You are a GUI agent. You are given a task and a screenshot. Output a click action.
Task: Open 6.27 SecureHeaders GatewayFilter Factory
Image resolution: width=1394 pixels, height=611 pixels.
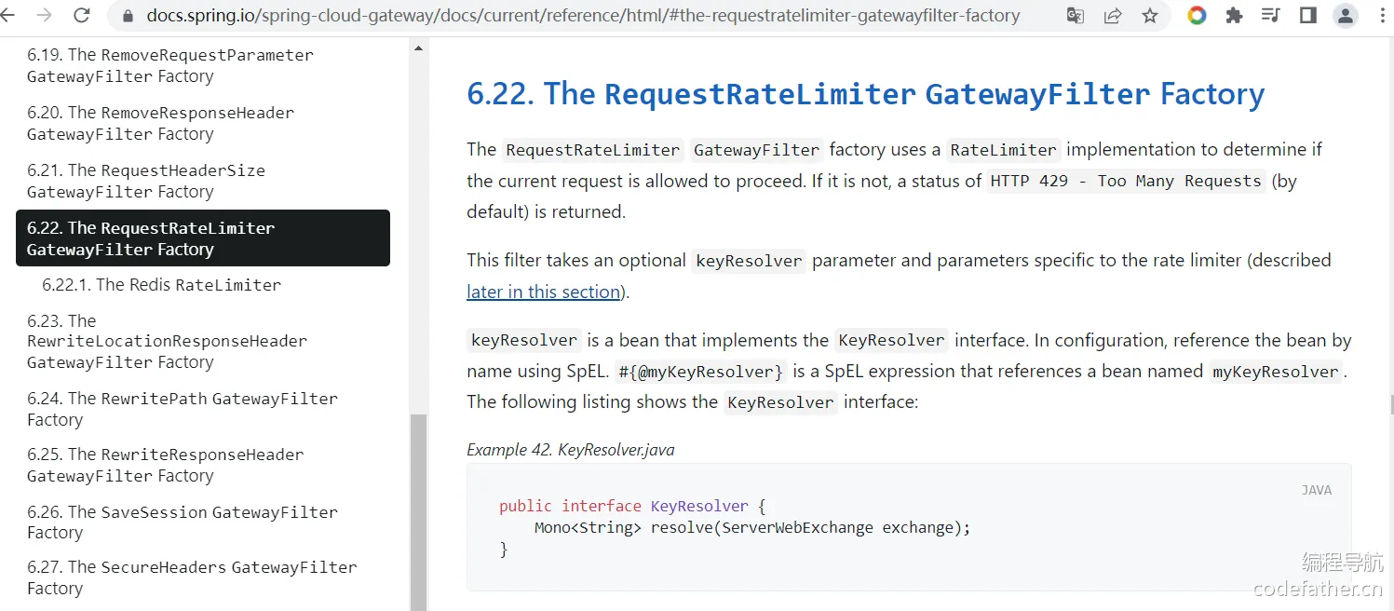192,577
